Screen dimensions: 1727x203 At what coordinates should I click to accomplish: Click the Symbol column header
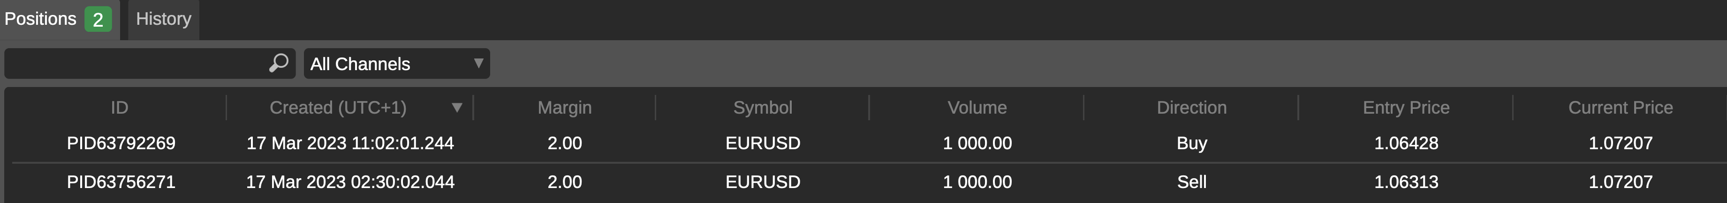tap(763, 108)
